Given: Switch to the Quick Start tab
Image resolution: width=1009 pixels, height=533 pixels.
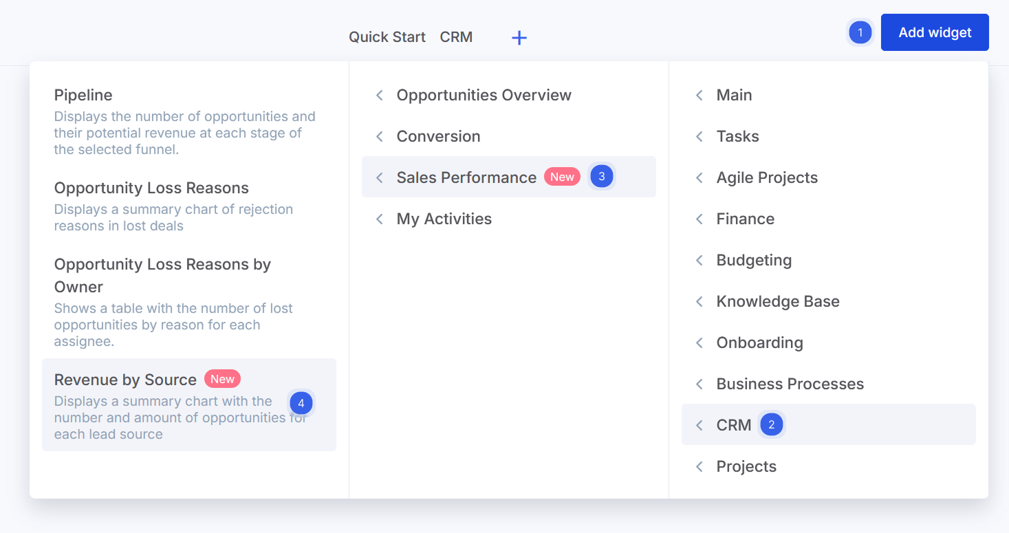Looking at the screenshot, I should coord(387,37).
